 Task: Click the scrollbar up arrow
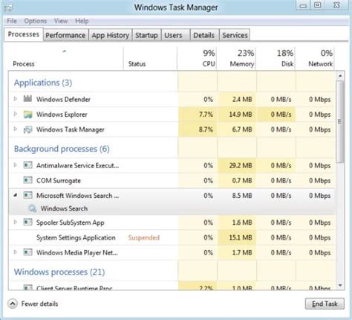(340, 76)
